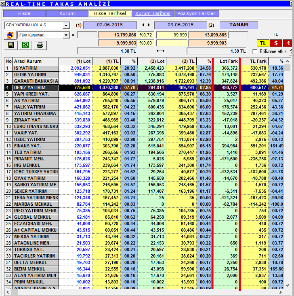Switch currency to euro
Image resolution: width=294 pixels, height=296 pixels.
coord(288,43)
